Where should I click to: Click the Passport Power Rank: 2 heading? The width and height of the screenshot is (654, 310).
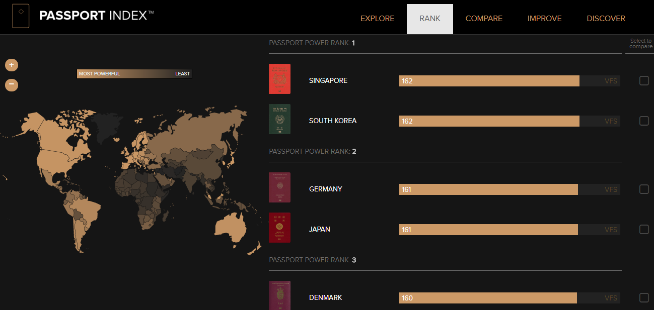click(313, 151)
